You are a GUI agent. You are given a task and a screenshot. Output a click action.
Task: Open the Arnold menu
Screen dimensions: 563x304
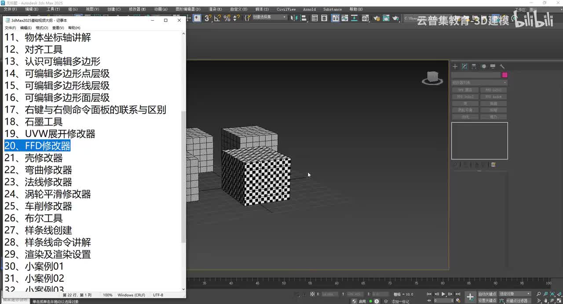click(x=309, y=9)
